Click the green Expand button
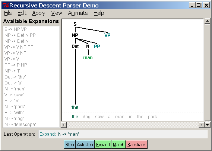The image size is (212, 151). point(103,145)
